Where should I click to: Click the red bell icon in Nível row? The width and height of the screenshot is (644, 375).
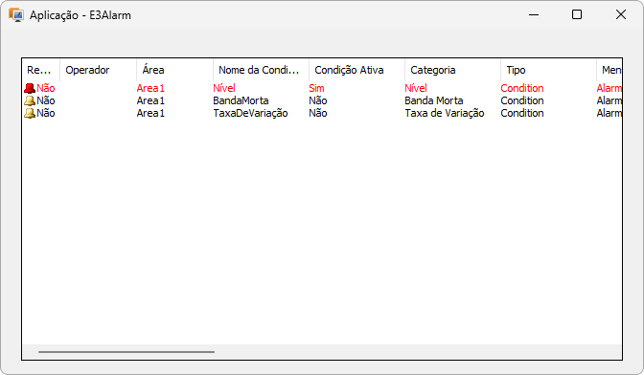point(30,88)
